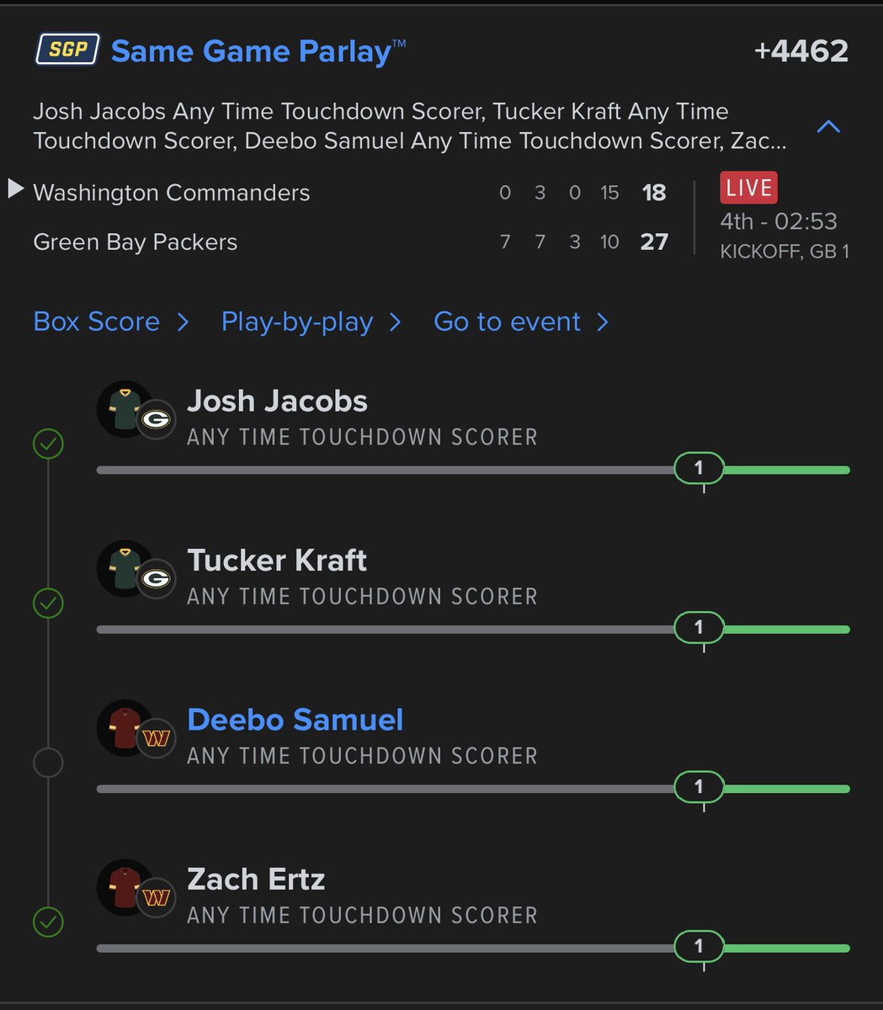This screenshot has width=883, height=1010.
Task: Go to event page
Action: click(521, 322)
